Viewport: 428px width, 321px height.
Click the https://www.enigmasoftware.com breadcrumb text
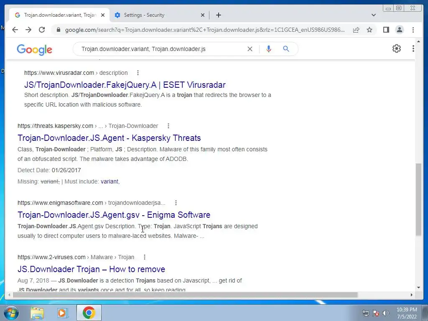(x=60, y=203)
